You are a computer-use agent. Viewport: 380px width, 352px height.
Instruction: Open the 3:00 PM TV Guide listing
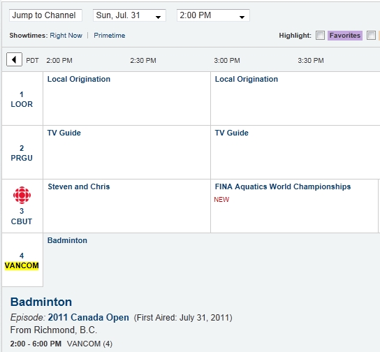point(231,133)
